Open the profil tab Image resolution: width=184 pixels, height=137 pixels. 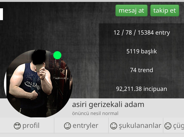coord(27,125)
